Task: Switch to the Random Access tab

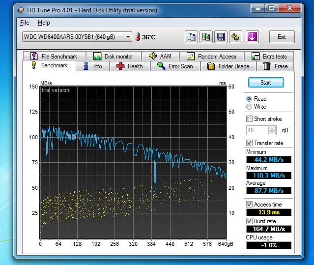Action: [x=212, y=56]
